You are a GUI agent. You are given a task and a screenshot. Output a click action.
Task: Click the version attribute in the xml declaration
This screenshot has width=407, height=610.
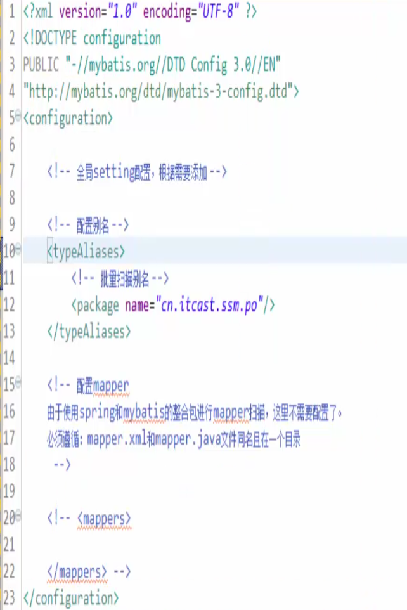pyautogui.click(x=81, y=11)
